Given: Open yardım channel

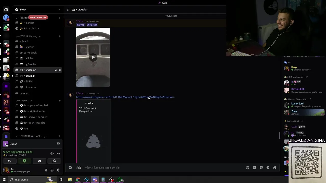Looking at the screenshot, I should pyautogui.click(x=38, y=47).
